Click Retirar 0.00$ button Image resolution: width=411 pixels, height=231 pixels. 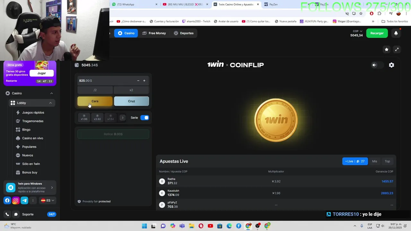113,134
